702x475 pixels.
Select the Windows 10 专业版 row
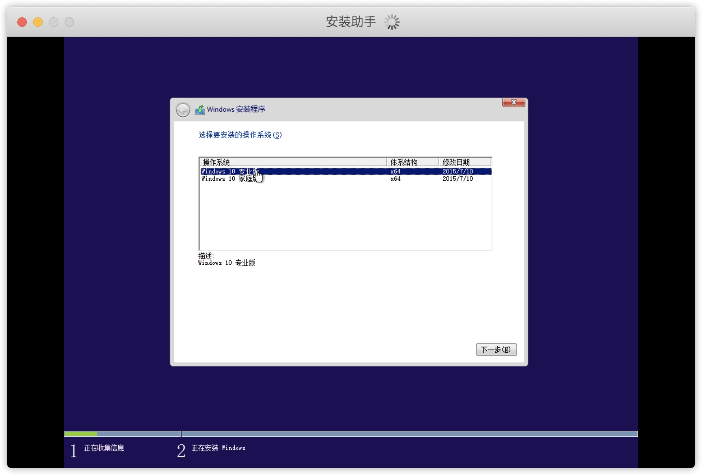(x=345, y=171)
